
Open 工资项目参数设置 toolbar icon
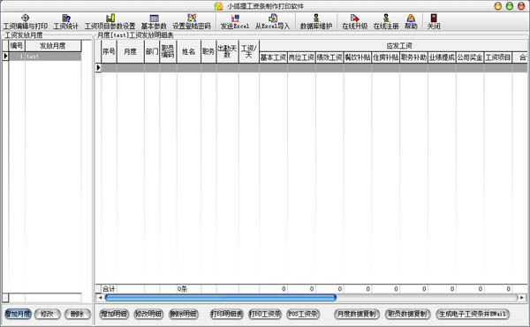pos(110,22)
